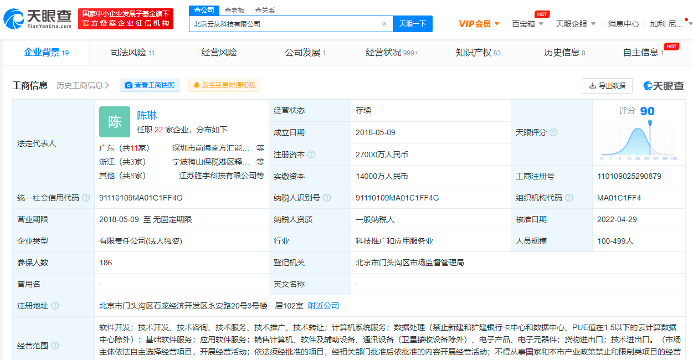Click help icon beside 统一社会信用代码
This screenshot has width=693, height=360.
[86, 198]
